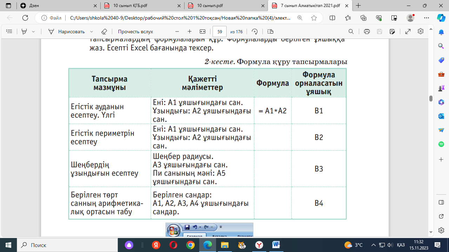449x252 pixels.
Task: Close the 10 сынып КГБ.pdf tab
Action: 179,6
